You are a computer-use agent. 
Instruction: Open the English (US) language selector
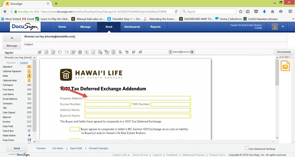[121, 155]
